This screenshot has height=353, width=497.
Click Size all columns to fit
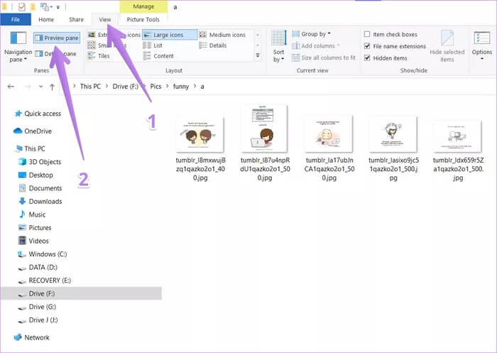324,58
